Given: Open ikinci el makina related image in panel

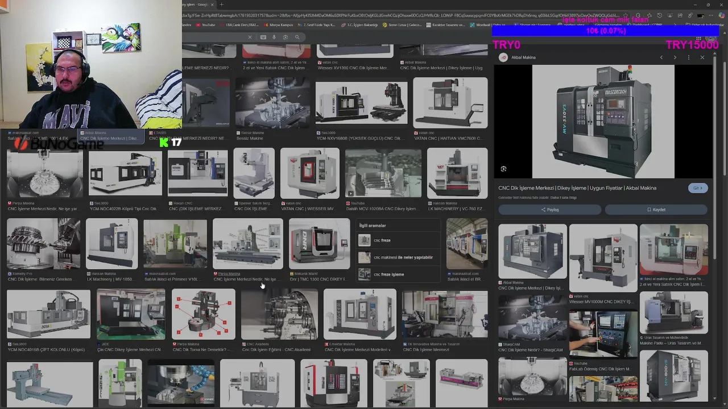Looking at the screenshot, I should [x=673, y=250].
